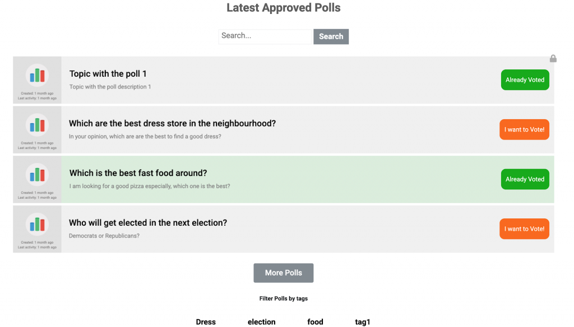574x327 pixels.
Task: Select the bar chart icon on the fast food poll
Action: coord(37,175)
